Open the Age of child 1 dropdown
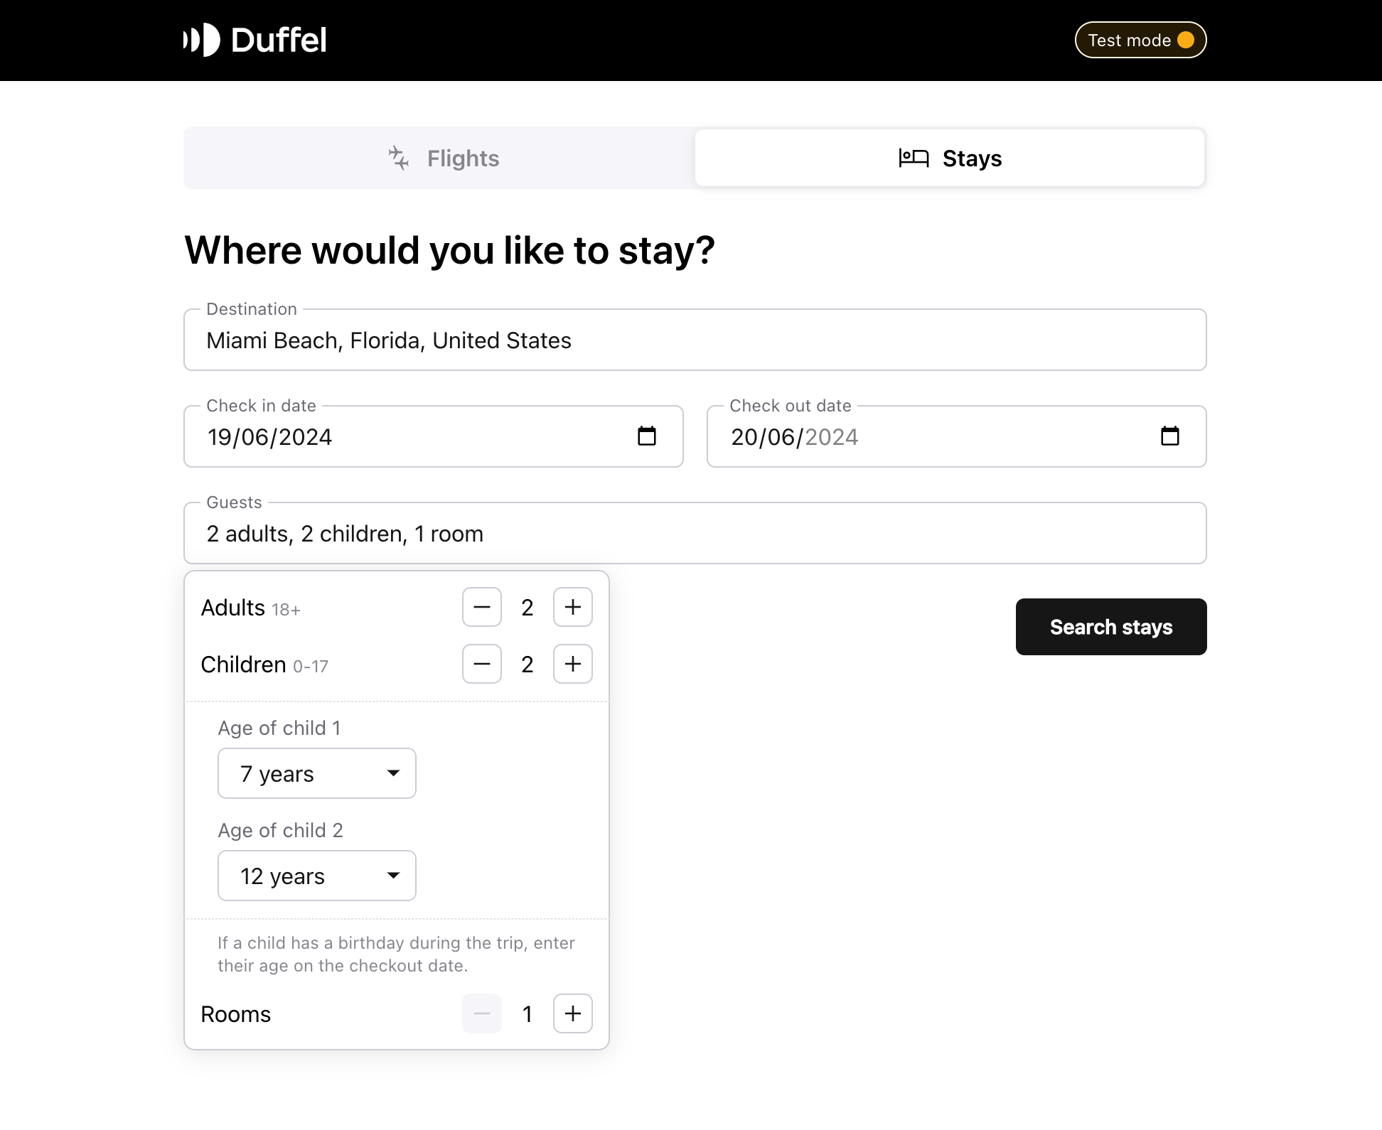1382x1130 pixels. click(317, 773)
